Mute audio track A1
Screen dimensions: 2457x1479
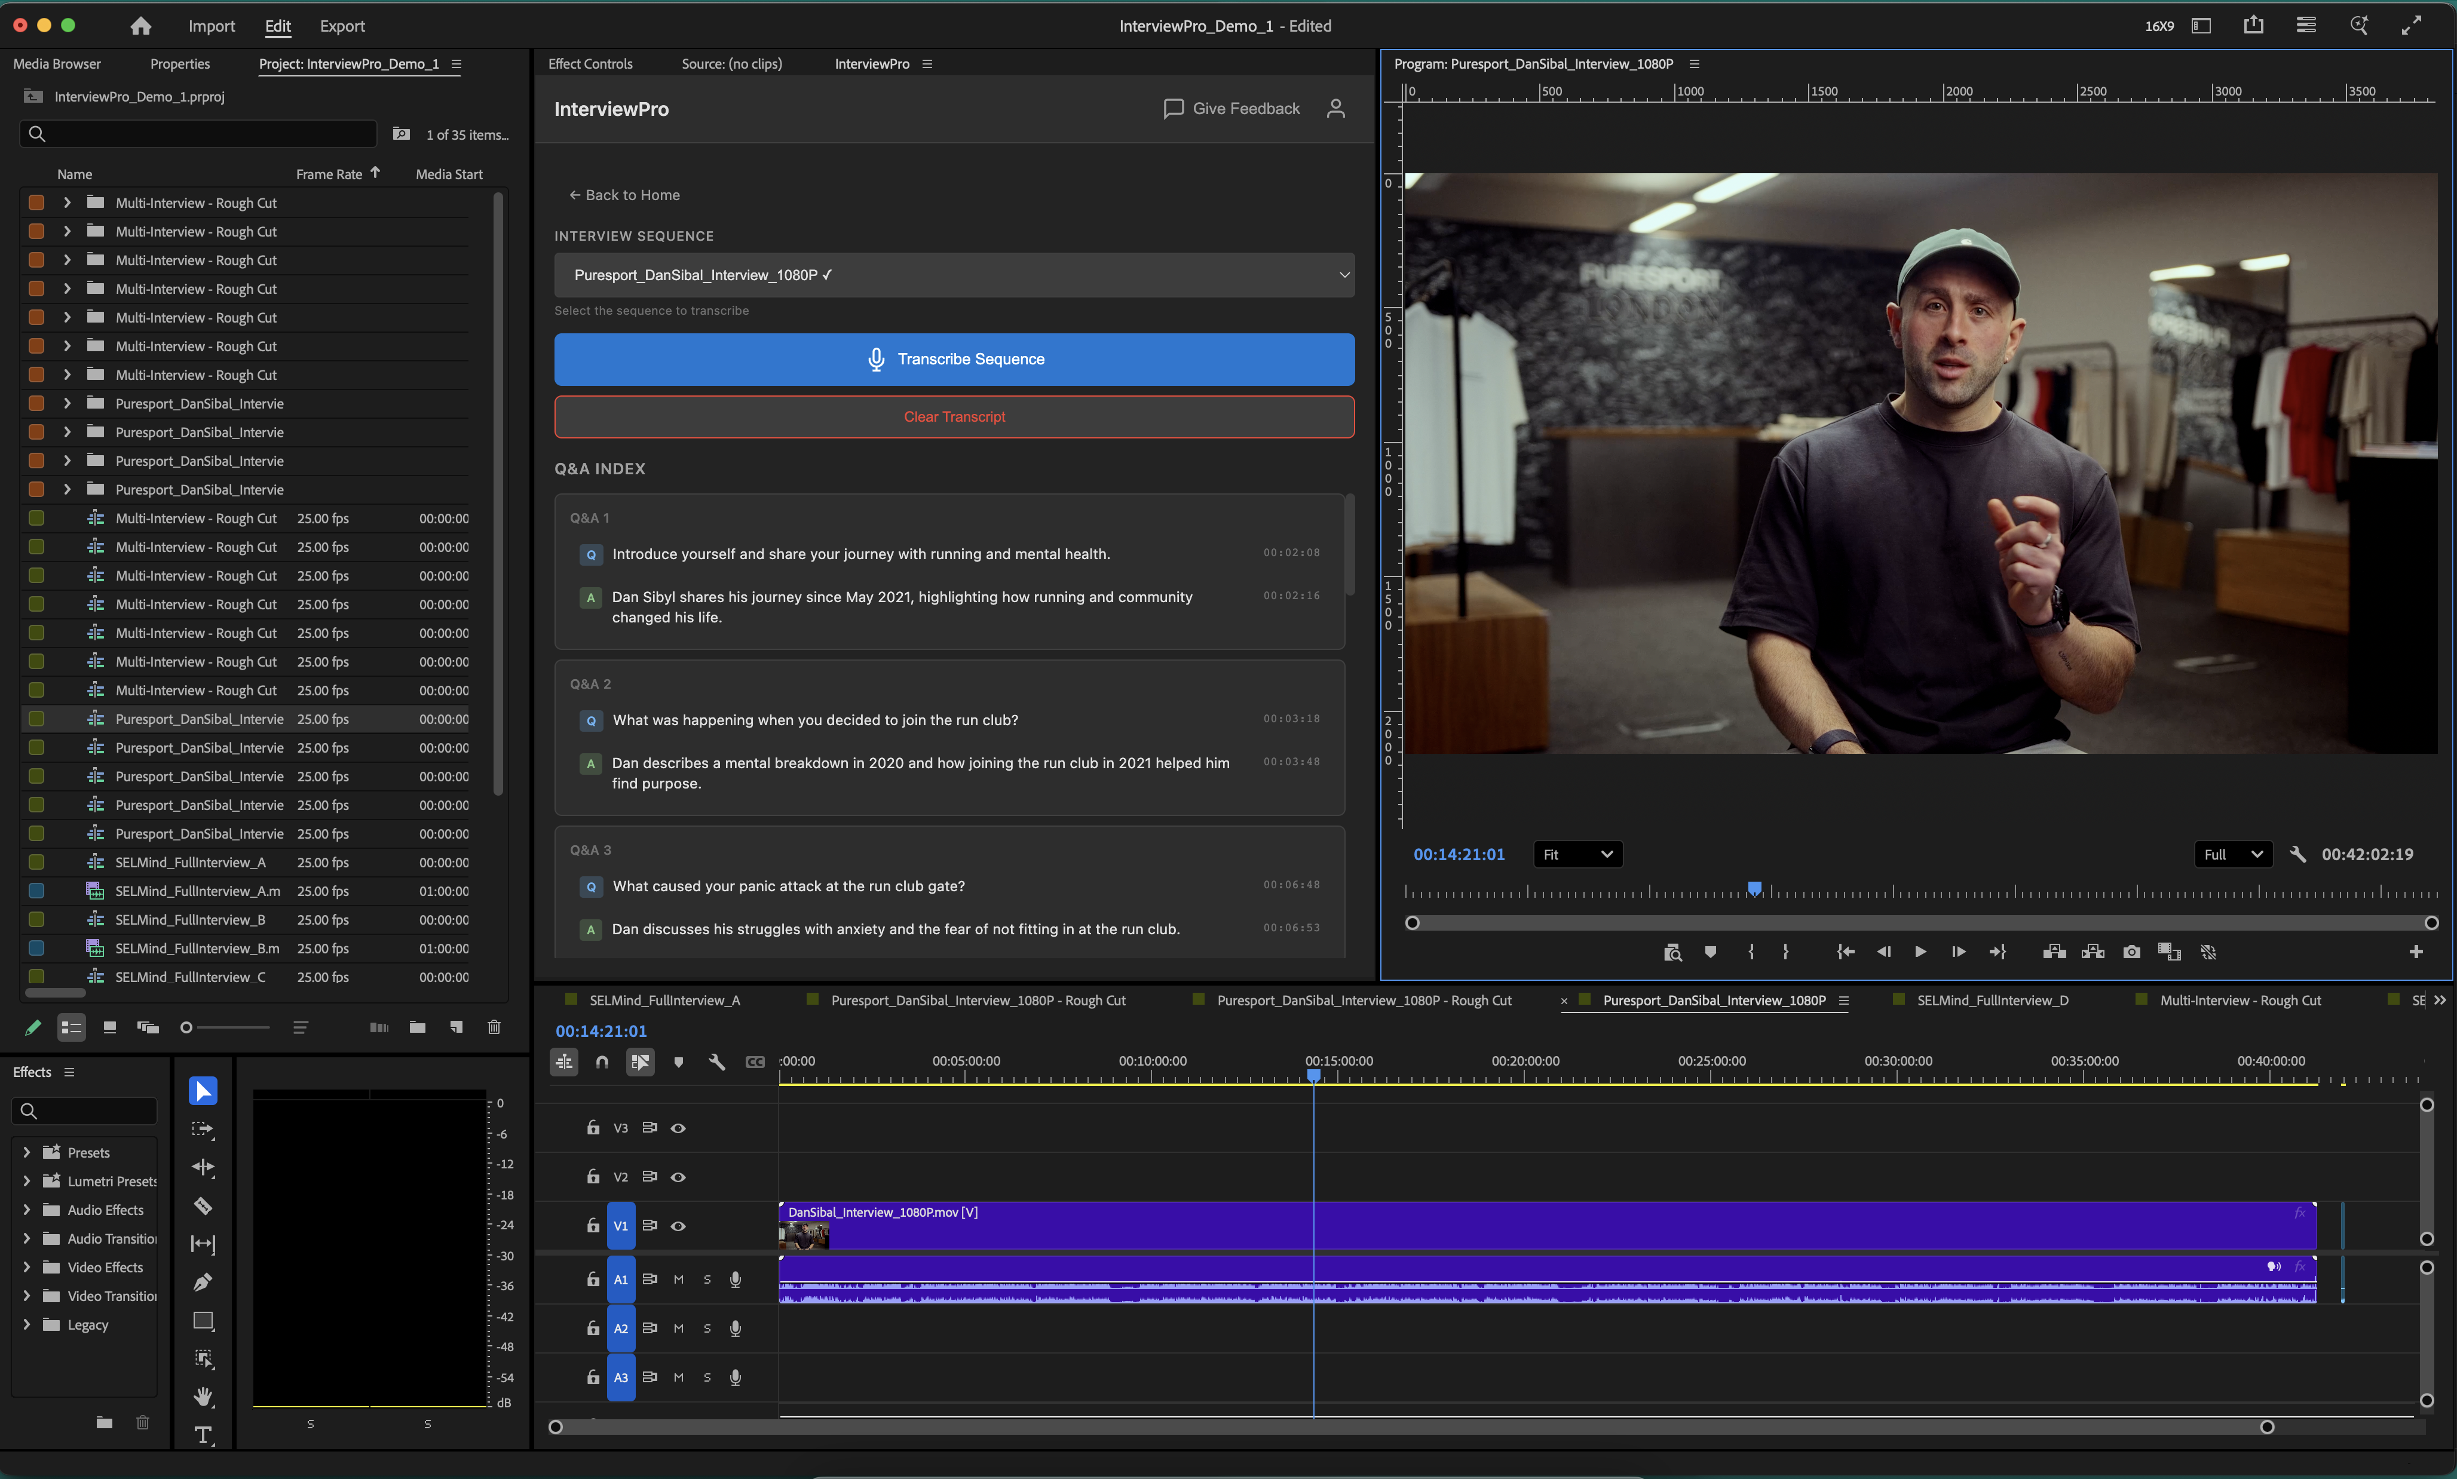click(679, 1279)
